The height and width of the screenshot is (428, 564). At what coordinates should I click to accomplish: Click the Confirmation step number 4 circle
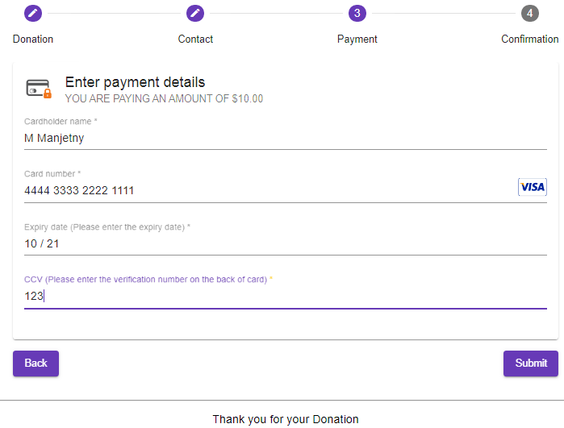(529, 13)
